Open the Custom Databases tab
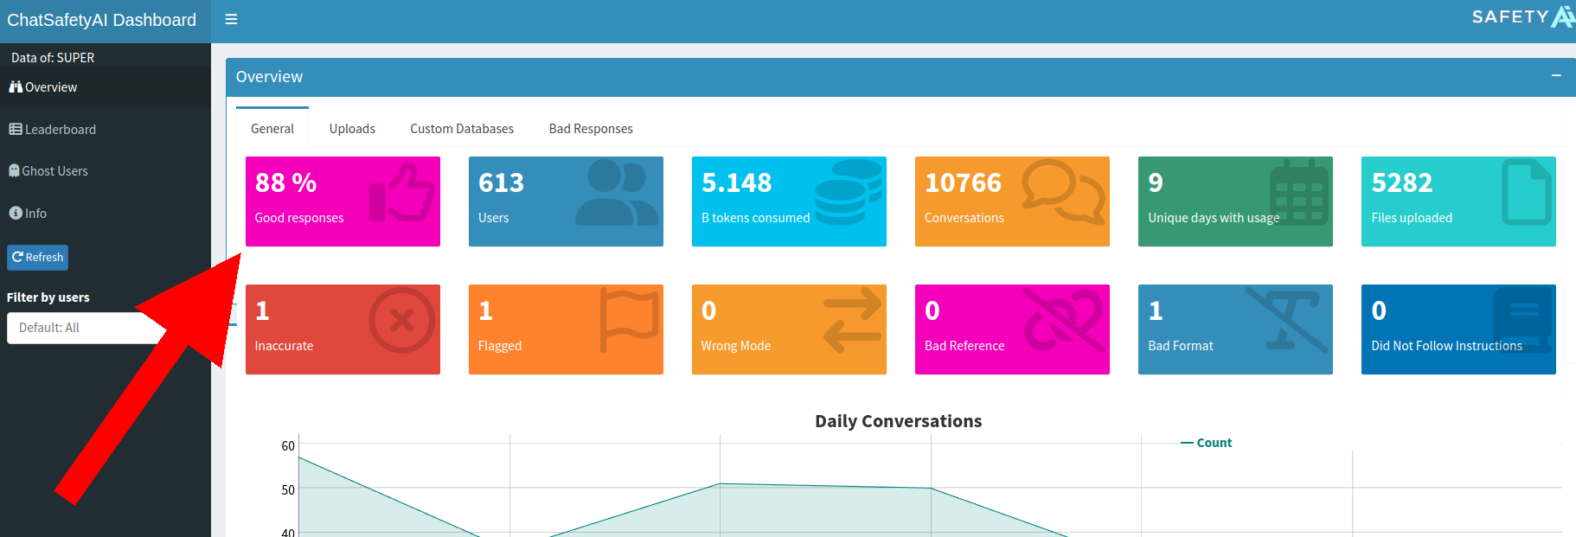Screen dimensions: 1576x537 [462, 128]
